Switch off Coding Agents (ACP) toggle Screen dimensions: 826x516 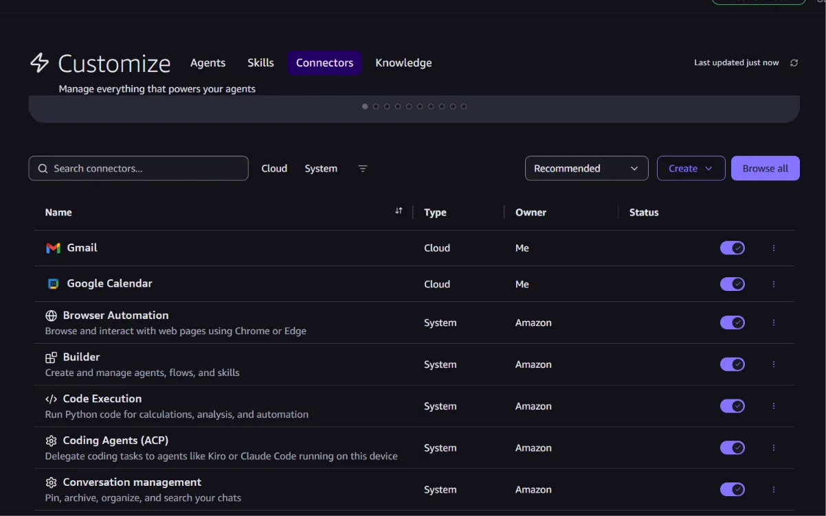click(x=733, y=447)
